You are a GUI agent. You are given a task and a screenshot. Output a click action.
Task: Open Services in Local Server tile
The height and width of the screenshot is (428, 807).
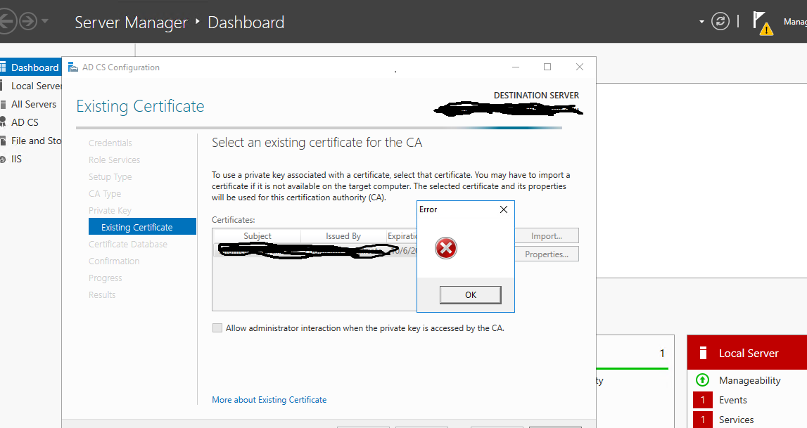pos(736,420)
